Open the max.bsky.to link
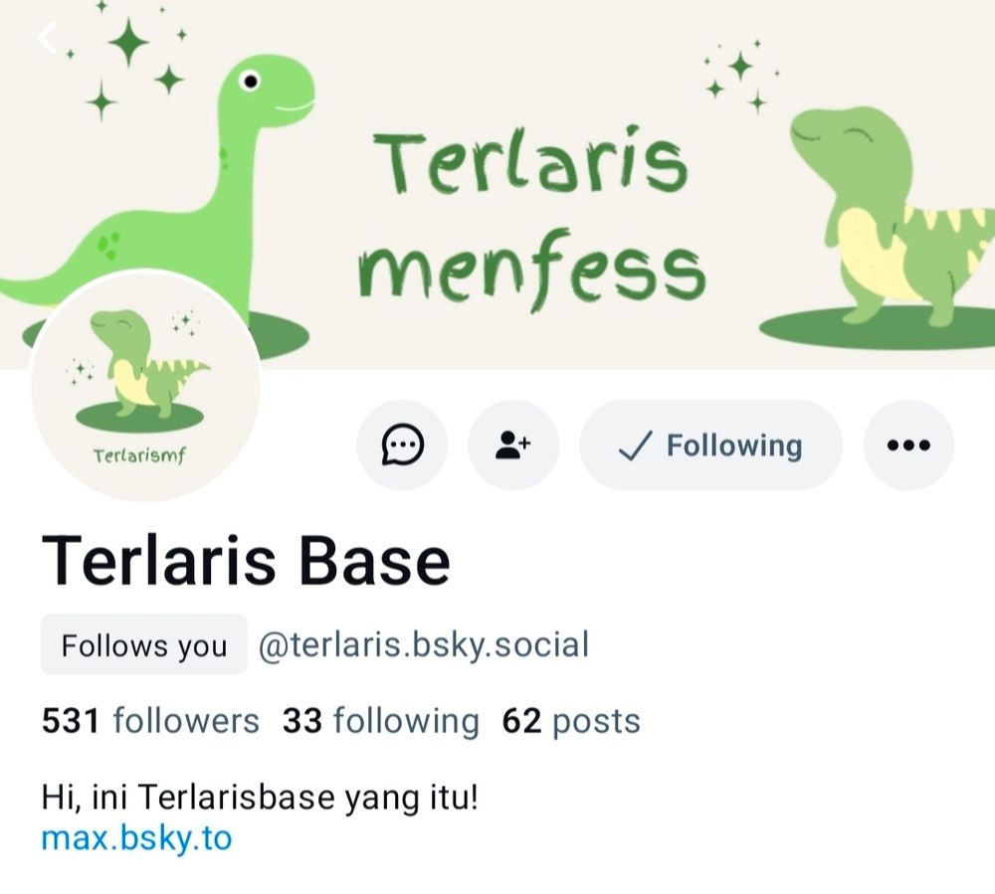This screenshot has height=894, width=995. point(136,838)
